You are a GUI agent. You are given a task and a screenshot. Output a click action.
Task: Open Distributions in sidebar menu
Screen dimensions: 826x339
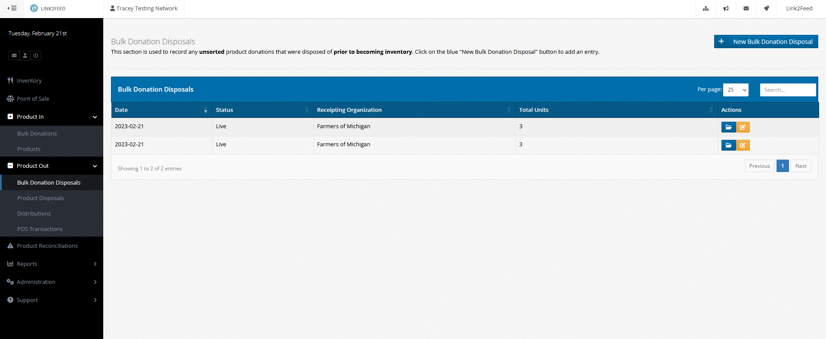tap(34, 214)
